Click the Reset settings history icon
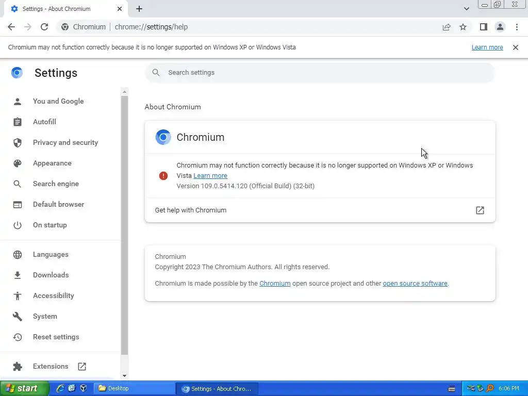Image resolution: width=528 pixels, height=396 pixels. (x=18, y=337)
